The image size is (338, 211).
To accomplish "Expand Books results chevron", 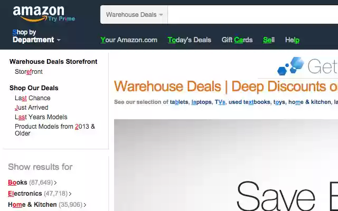I will tap(55, 183).
